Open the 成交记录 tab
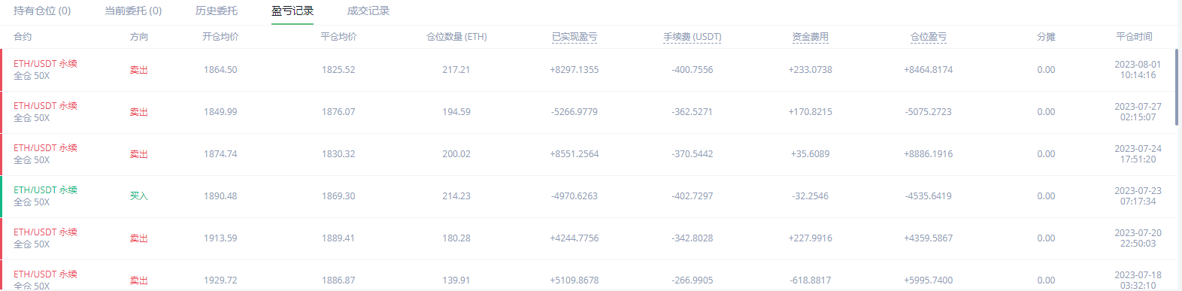1182x291 pixels. [368, 11]
